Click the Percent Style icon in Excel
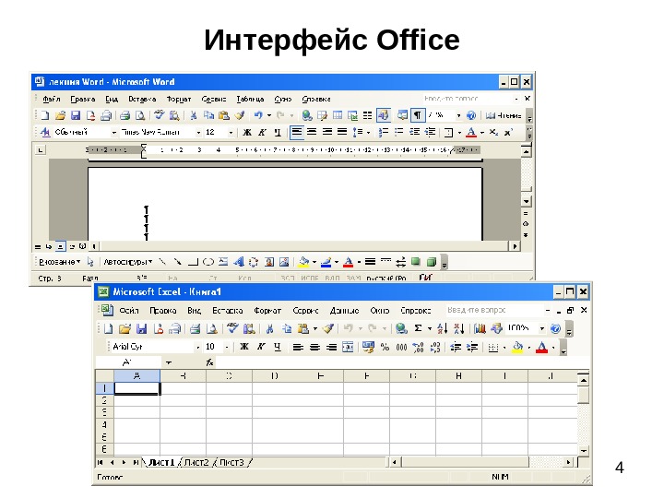This screenshot has width=664, height=498. coord(385,348)
